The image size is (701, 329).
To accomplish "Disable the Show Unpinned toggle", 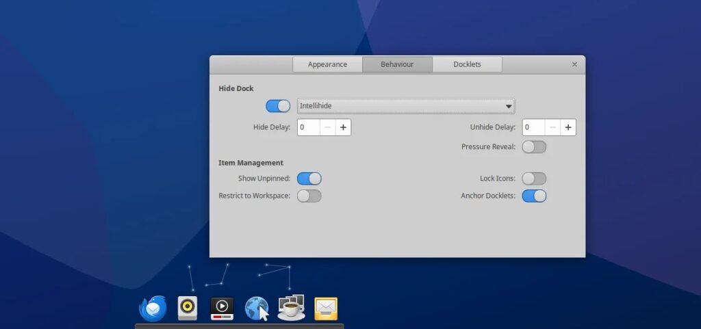I will point(309,179).
